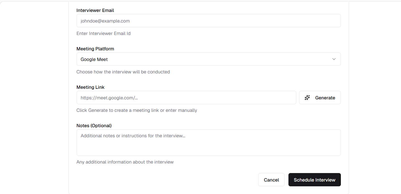The width and height of the screenshot is (401, 194).
Task: Click the 'Any additional information' helper text
Action: tap(125, 162)
